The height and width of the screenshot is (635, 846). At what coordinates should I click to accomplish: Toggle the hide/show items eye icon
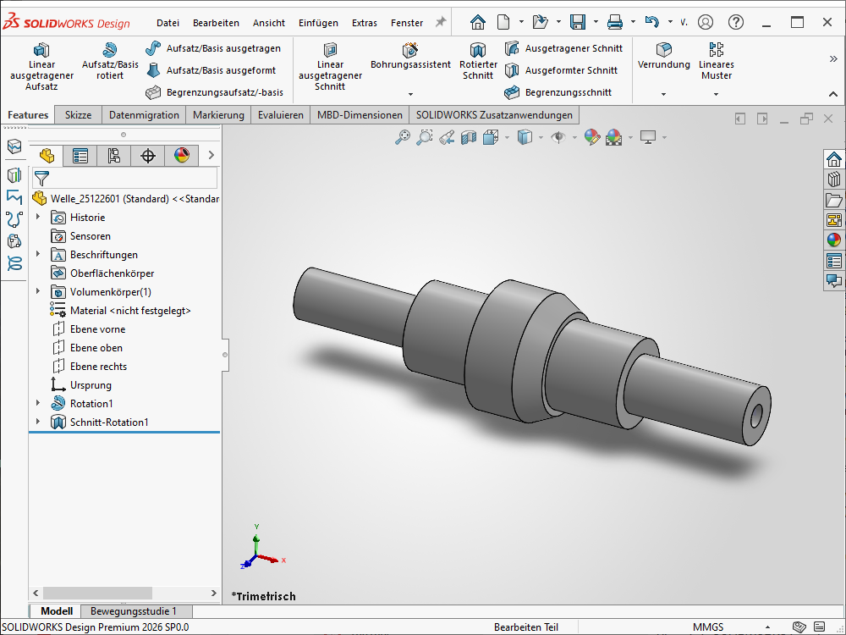pyautogui.click(x=558, y=137)
